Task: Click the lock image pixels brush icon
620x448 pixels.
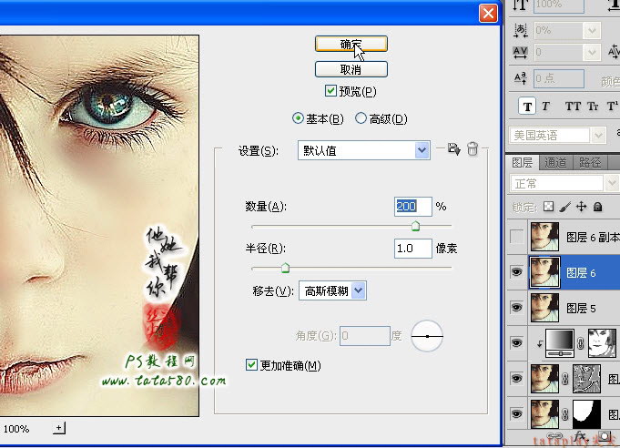Action: point(565,207)
